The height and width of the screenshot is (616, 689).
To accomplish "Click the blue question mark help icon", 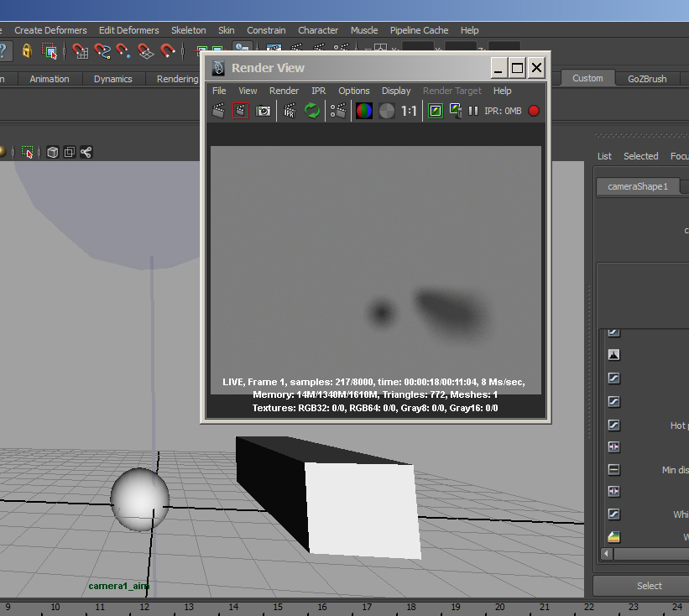I will click(3, 51).
